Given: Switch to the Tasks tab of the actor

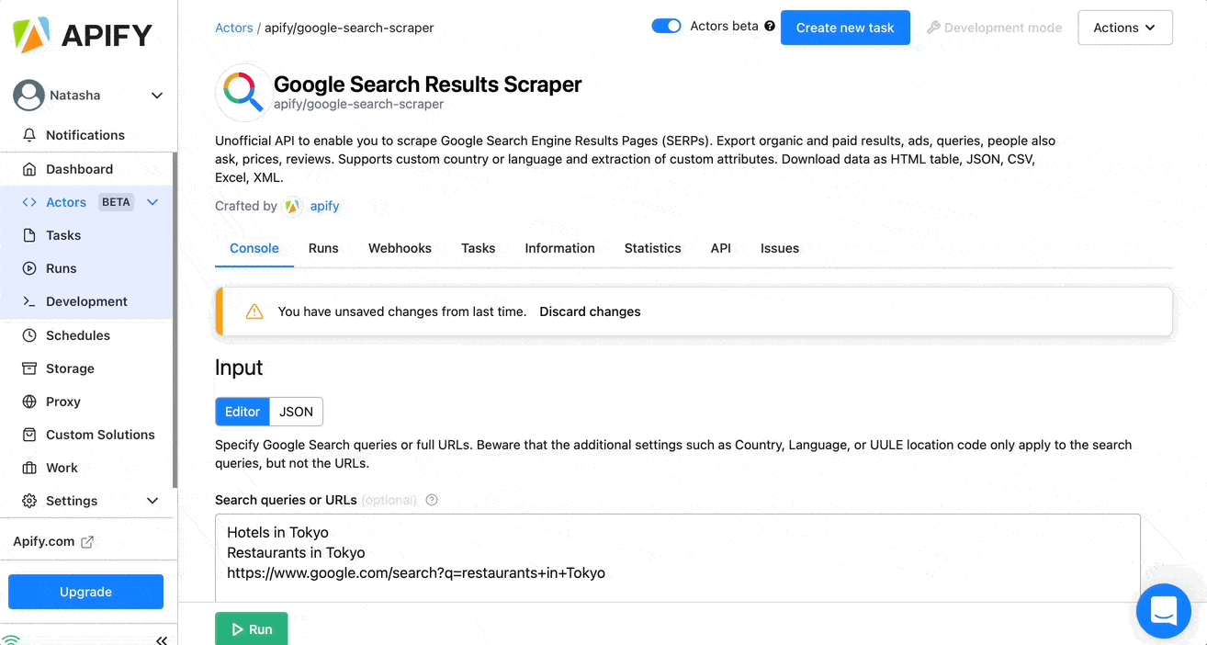Looking at the screenshot, I should point(478,248).
